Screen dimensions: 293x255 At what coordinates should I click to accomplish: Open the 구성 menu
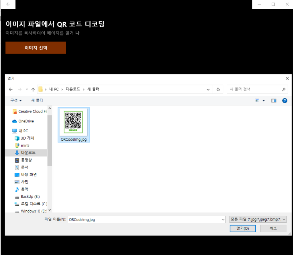tap(15, 100)
